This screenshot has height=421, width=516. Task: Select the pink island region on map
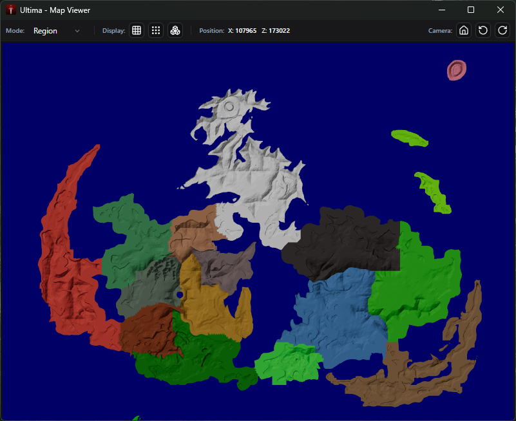(457, 70)
